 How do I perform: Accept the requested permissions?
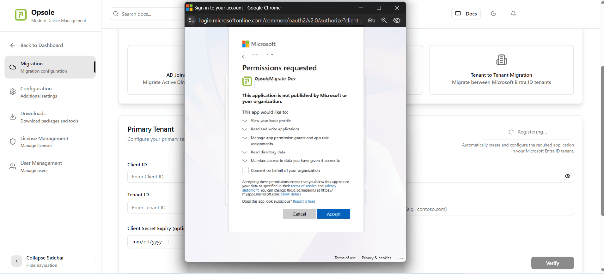point(333,214)
